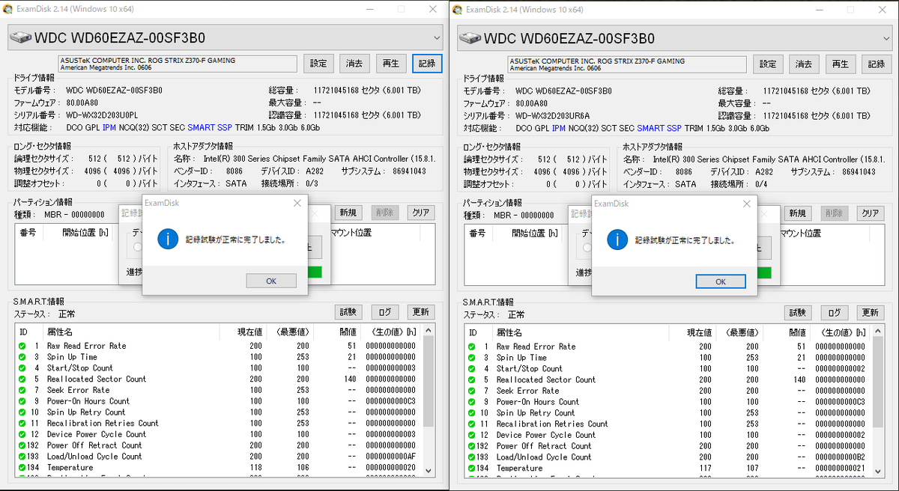Click the scroll-down arrow of the right SMART list
This screenshot has height=491, width=899.
pos(878,471)
